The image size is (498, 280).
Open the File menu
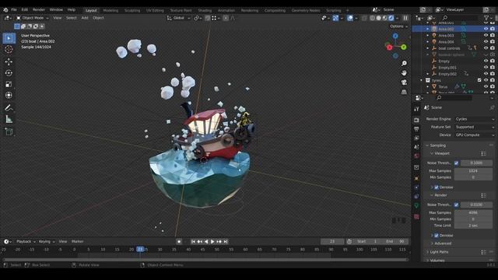coord(14,10)
